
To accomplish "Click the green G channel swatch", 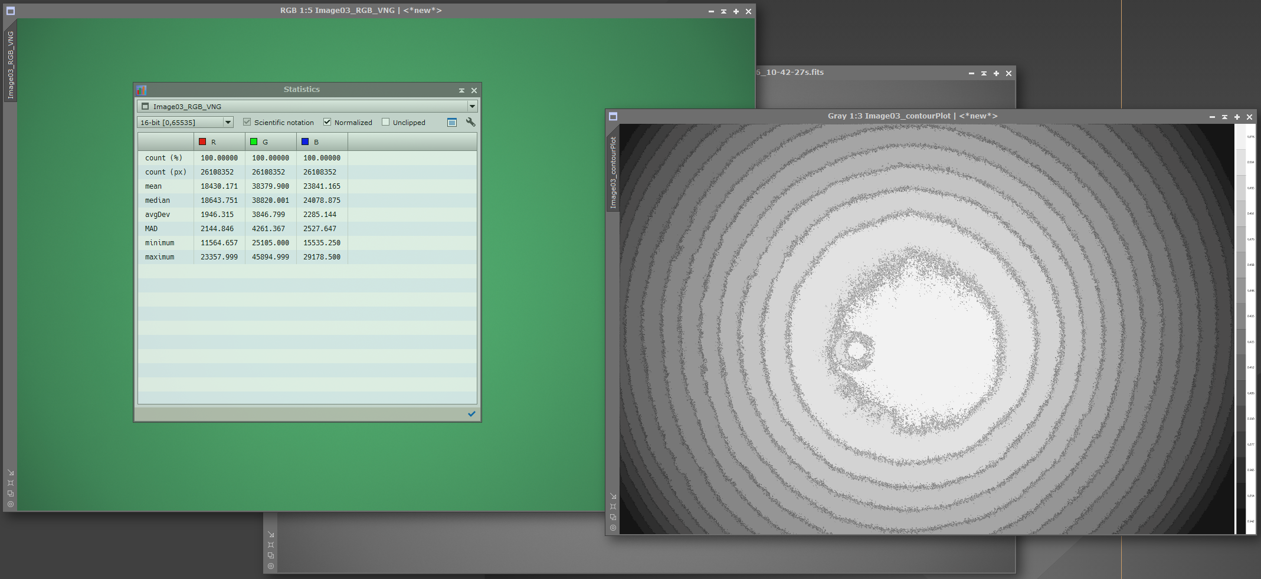I will 254,142.
